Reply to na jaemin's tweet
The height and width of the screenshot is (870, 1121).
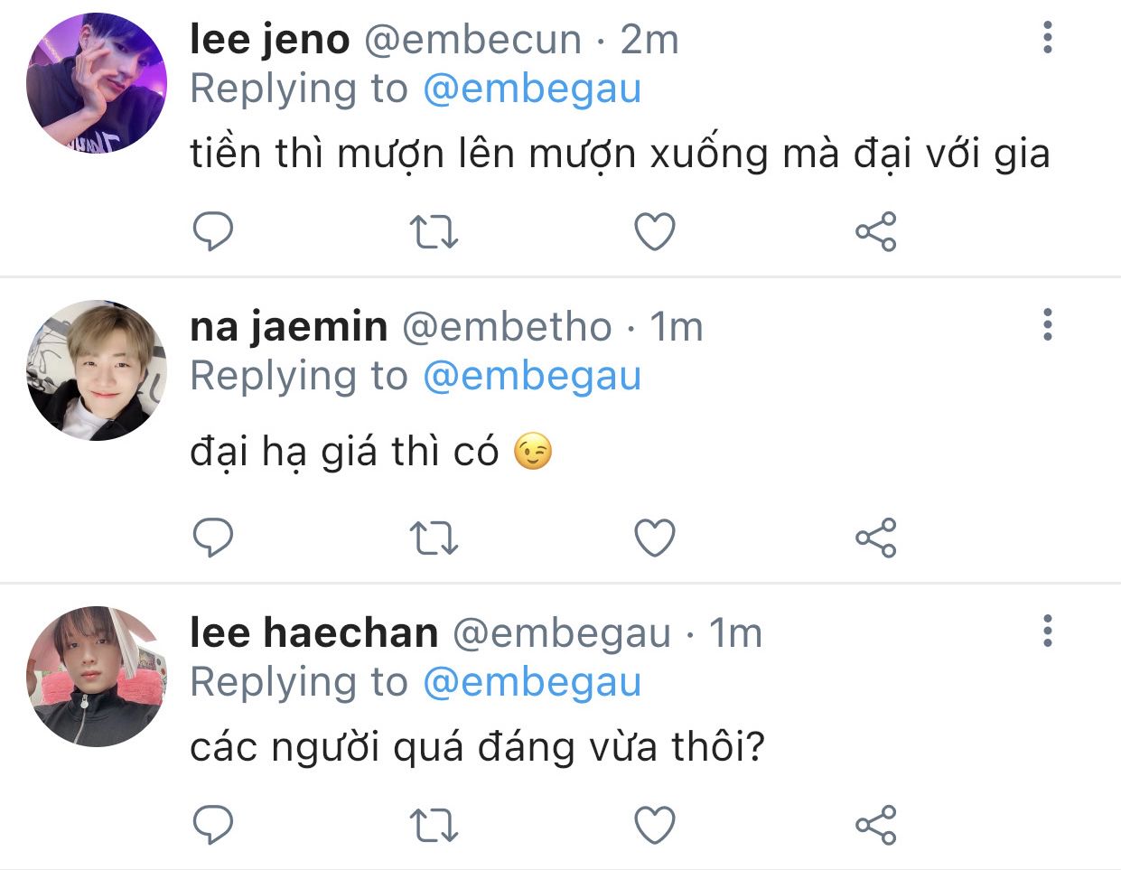point(213,538)
